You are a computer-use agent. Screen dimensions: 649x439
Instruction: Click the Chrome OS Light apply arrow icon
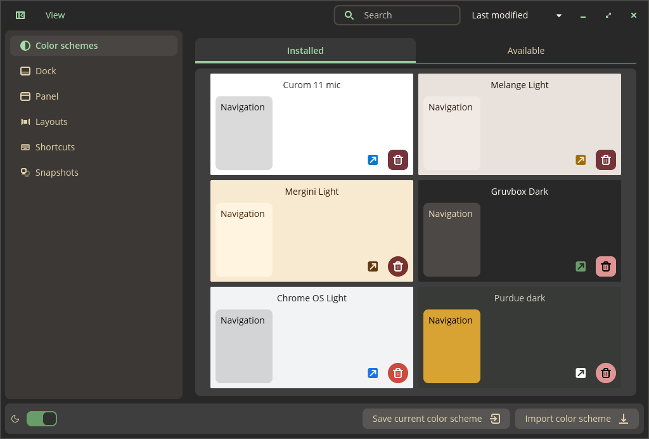[x=373, y=373]
